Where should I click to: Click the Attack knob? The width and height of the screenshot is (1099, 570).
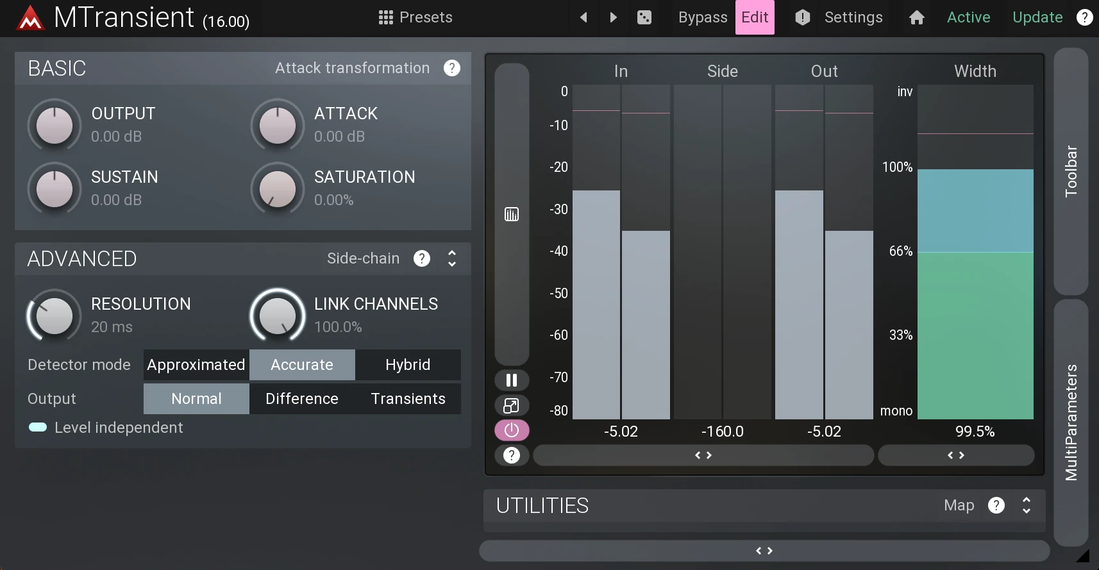277,125
